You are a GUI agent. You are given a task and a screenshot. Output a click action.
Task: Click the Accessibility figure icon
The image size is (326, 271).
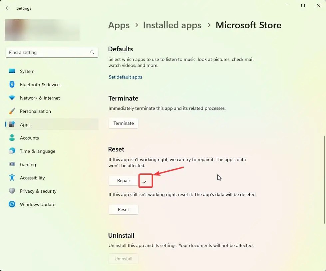tap(12, 177)
